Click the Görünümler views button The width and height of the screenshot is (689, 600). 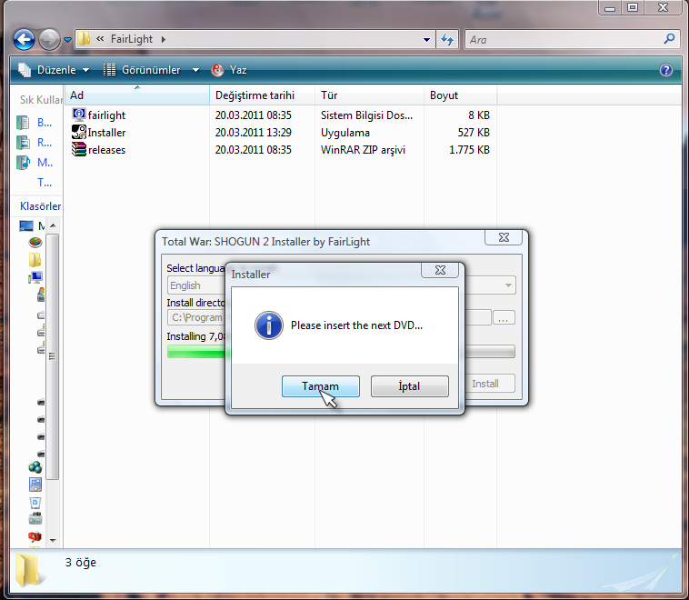click(142, 70)
